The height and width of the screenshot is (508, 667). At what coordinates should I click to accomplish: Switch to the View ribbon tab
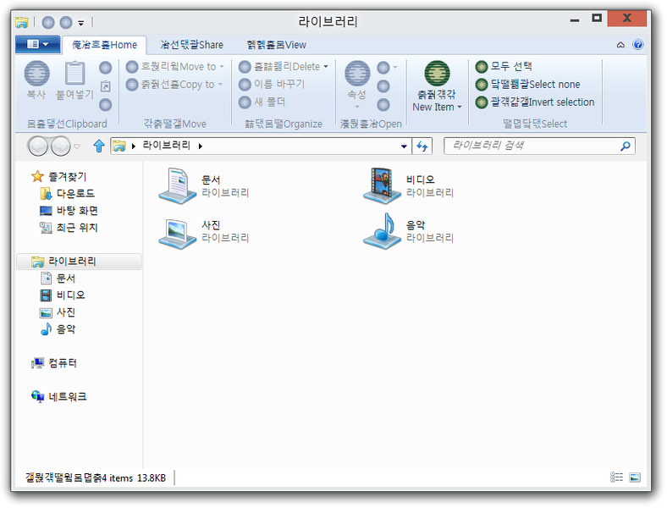pyautogui.click(x=276, y=45)
